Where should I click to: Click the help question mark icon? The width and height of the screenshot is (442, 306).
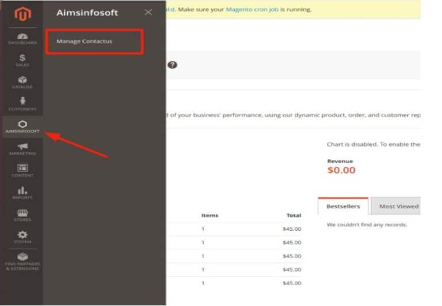(172, 65)
